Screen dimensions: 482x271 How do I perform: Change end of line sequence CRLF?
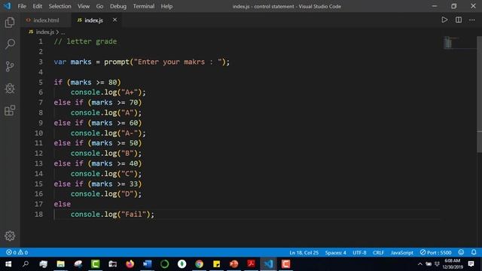tap(378, 253)
